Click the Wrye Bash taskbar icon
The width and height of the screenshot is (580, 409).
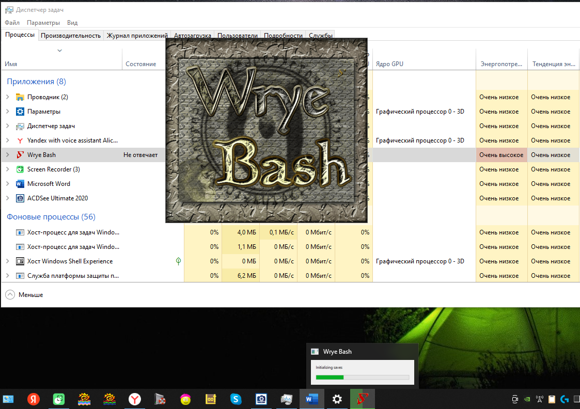(362, 399)
